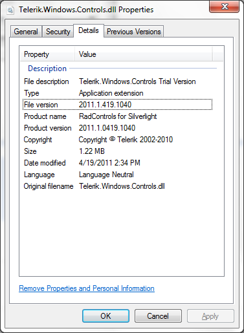Select the File version row
Viewport: 244px width, 333px height.
[x=118, y=105]
